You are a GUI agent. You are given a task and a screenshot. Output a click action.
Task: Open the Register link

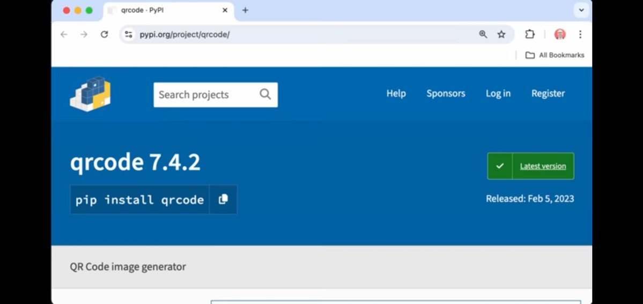[x=548, y=94]
